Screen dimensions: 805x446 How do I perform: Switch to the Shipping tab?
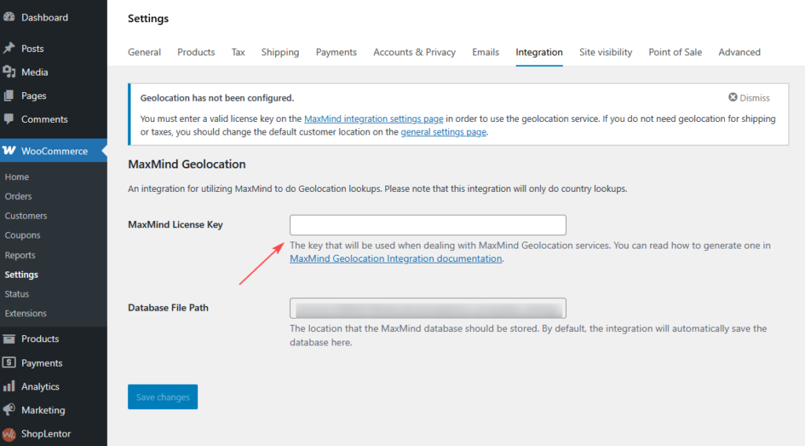tap(280, 53)
